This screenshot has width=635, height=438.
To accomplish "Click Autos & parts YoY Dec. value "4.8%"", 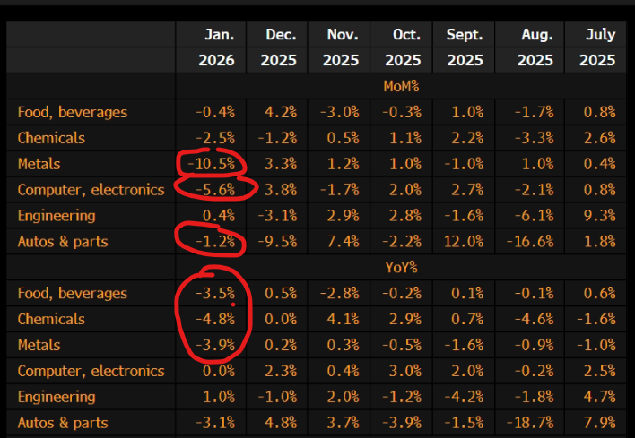I will [281, 423].
